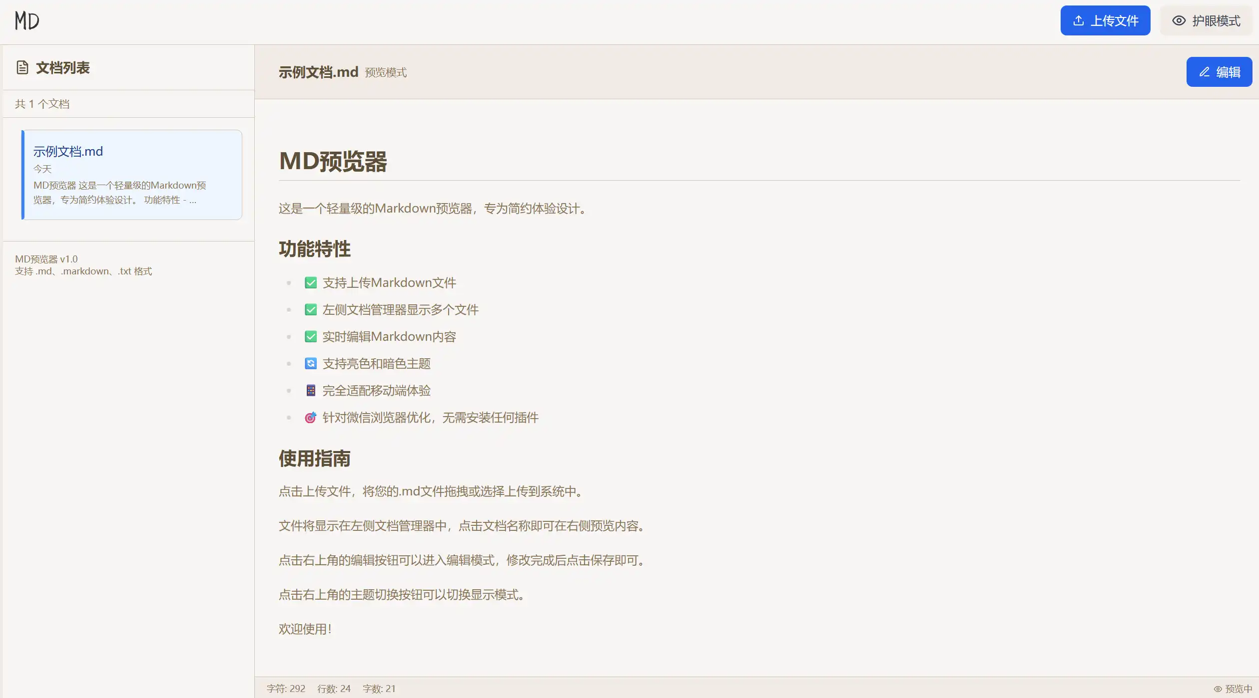Click the 文档列表 panel heading

(63, 67)
